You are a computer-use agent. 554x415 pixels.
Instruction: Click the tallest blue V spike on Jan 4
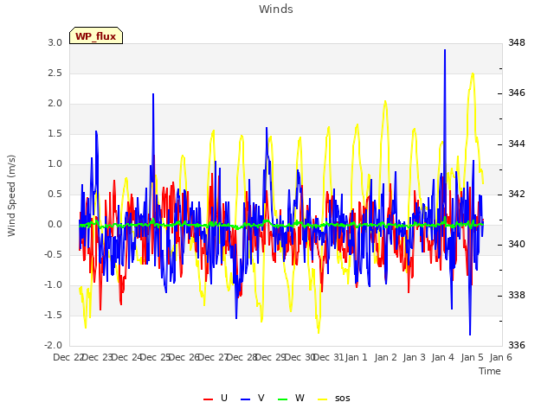pos(445,50)
